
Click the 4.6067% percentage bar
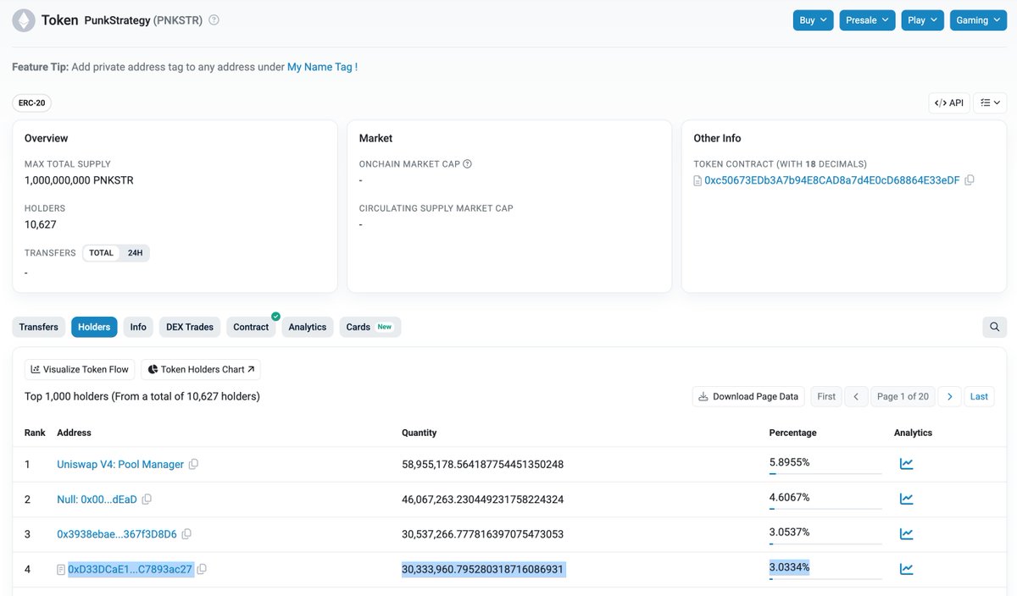coord(825,508)
